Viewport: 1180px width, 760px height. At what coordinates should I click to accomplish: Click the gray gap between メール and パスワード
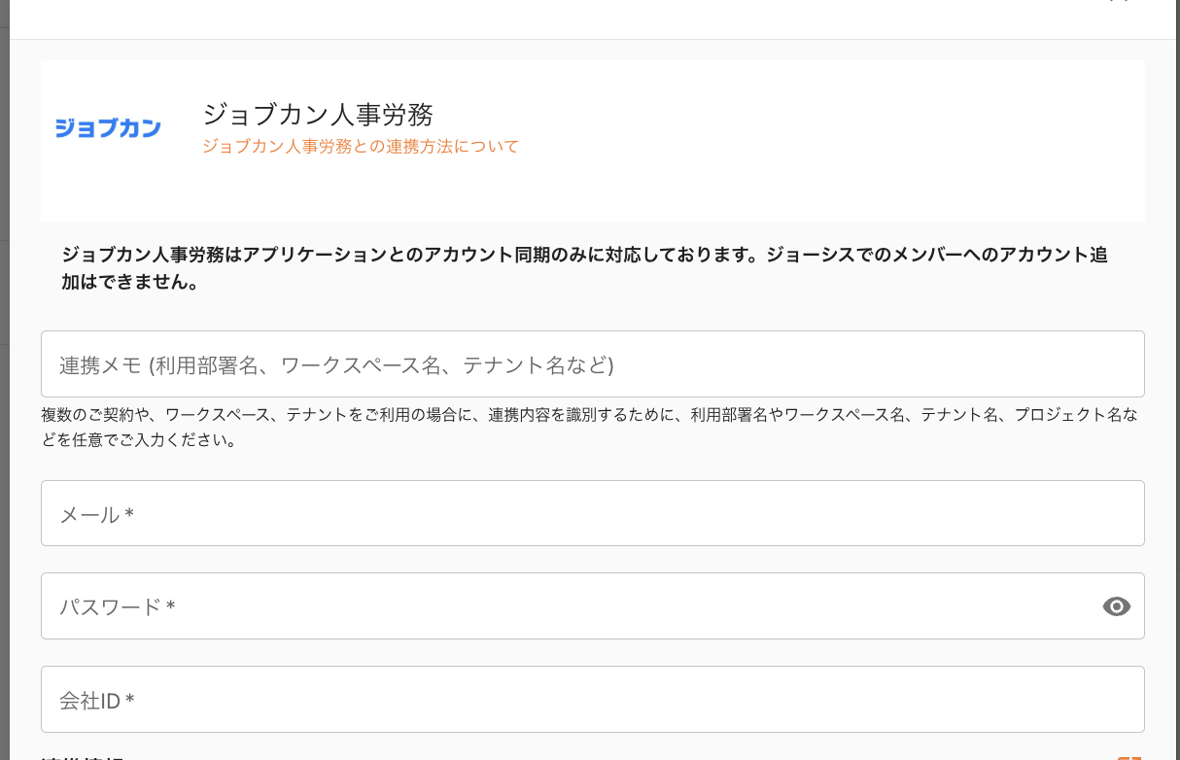tap(592, 560)
